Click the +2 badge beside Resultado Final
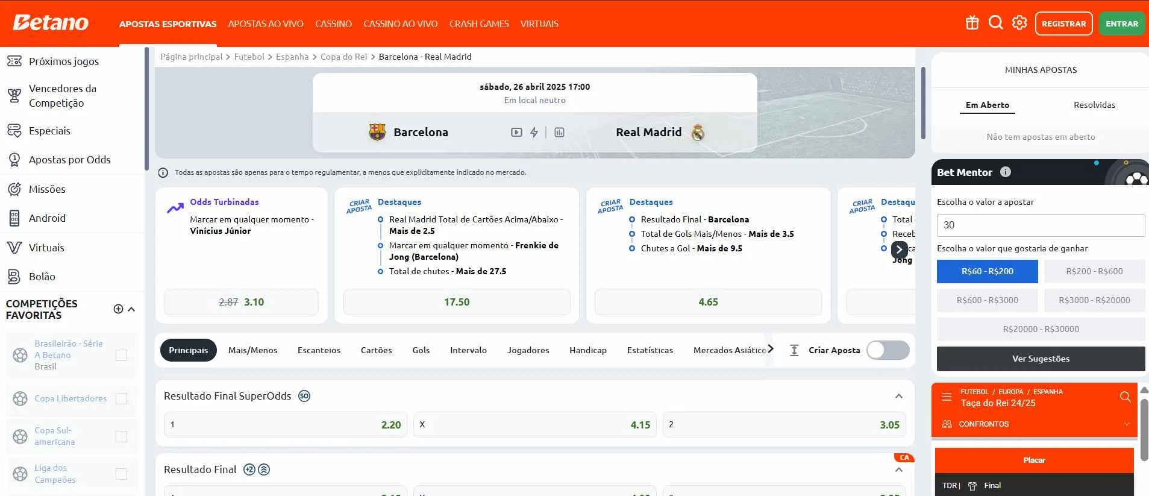 click(x=249, y=469)
